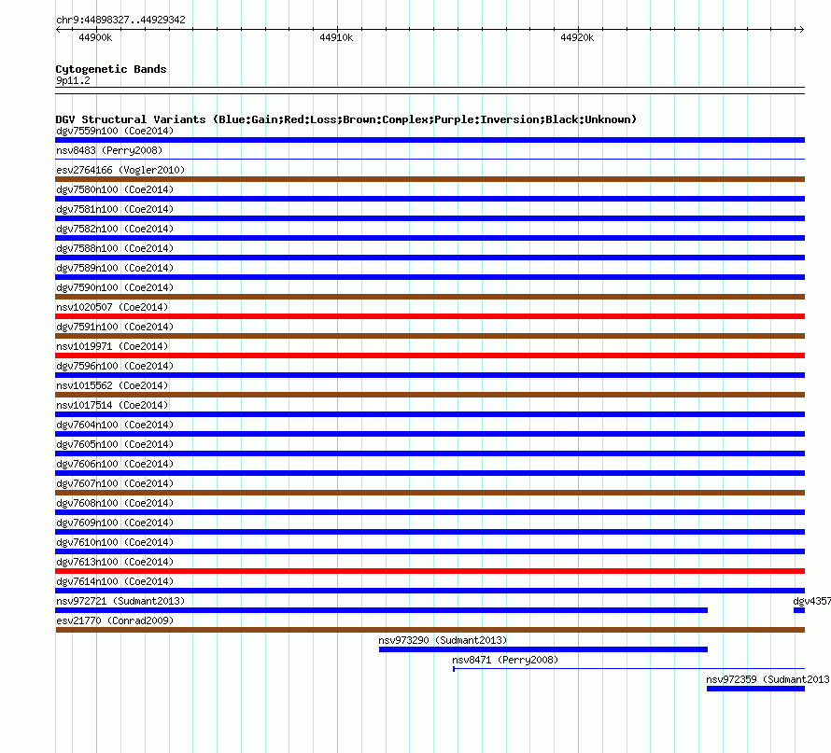Click the 9p11.2 band label
The width and height of the screenshot is (831, 753).
73,80
